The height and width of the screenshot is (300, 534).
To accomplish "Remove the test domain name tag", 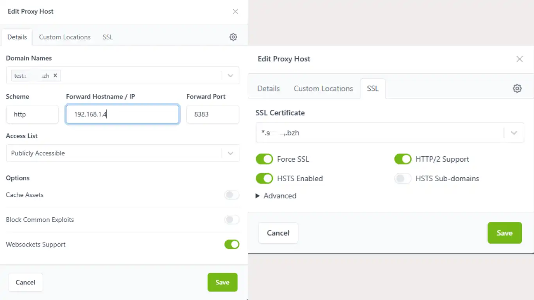I will 55,75.
